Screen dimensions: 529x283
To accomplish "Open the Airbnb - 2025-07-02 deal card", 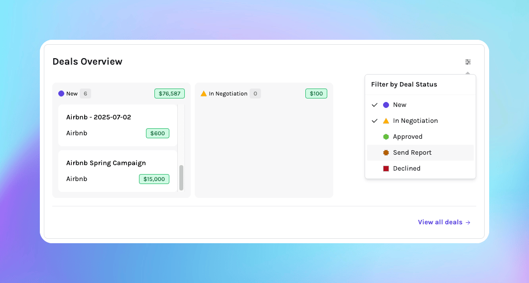I will 118,125.
